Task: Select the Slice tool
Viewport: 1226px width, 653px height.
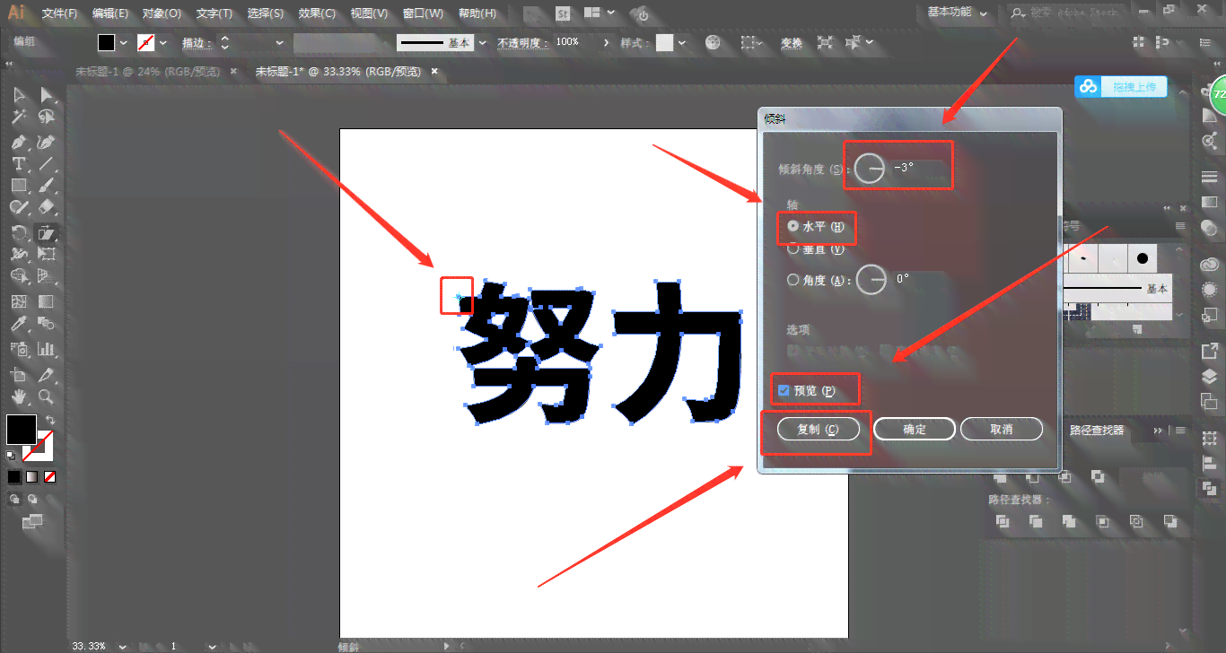Action: [x=47, y=375]
